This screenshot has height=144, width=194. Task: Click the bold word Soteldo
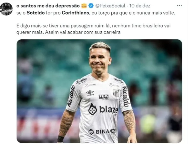(x=36, y=13)
